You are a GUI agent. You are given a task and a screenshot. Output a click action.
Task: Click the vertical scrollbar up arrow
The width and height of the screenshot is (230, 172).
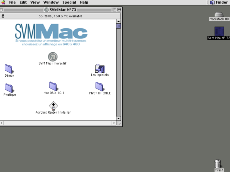119,21
